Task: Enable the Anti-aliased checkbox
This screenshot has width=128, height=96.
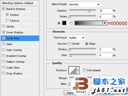Action: 85,70
